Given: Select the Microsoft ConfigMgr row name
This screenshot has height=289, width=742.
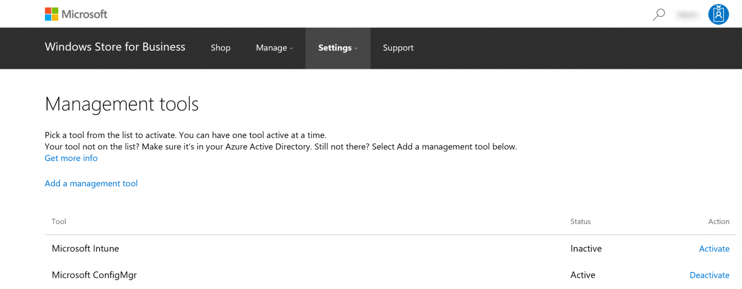Looking at the screenshot, I should 94,275.
